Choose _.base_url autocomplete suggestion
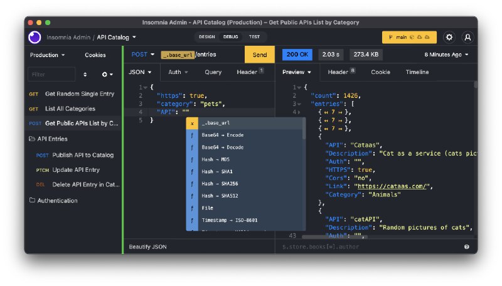Screen dimensions: 502x286 244,123
